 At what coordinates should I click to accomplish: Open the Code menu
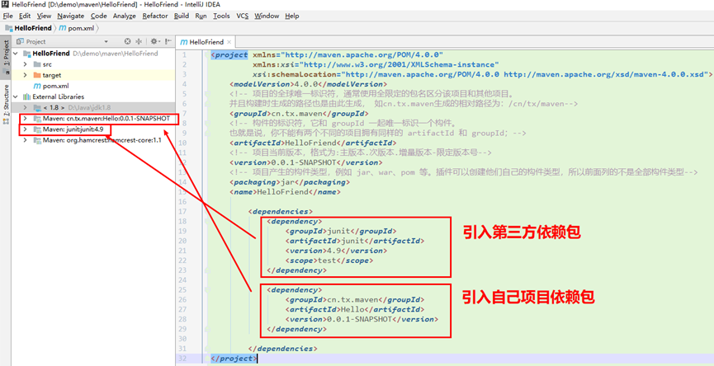point(99,16)
